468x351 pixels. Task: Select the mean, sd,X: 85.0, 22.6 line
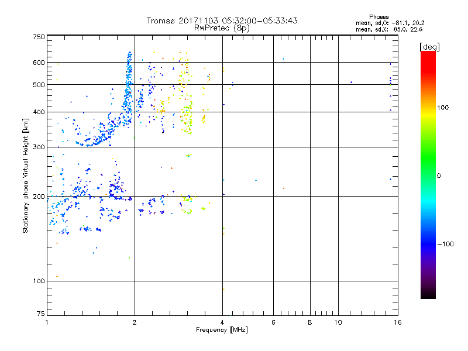coord(389,29)
